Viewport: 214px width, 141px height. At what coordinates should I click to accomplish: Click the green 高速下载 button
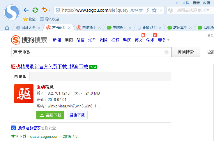coord(50,115)
